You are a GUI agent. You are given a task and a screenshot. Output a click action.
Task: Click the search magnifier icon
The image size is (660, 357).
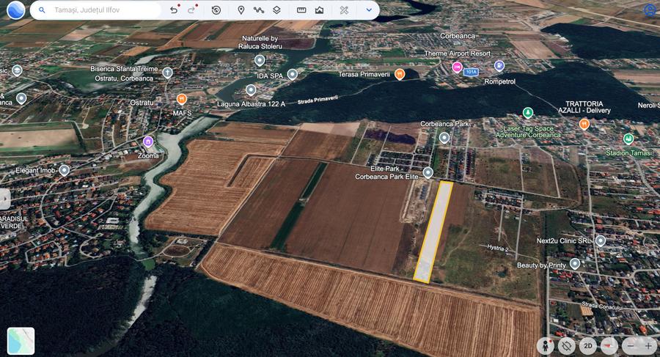click(42, 10)
